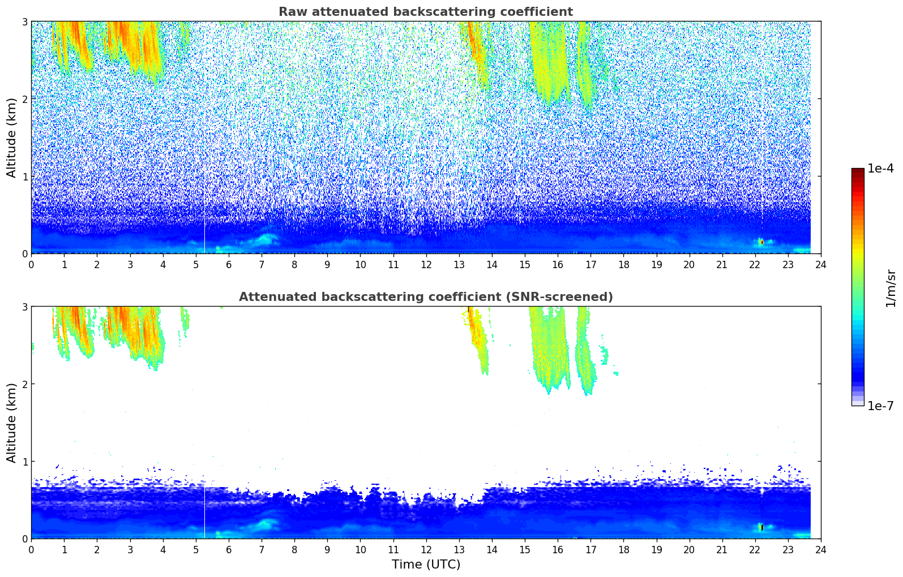Click altitude tick "1" on the SNR-screened plot

point(24,462)
